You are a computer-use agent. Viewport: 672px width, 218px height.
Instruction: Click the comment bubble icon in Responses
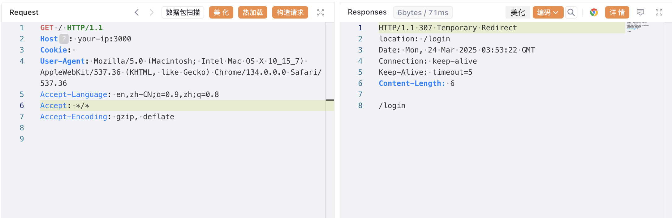click(x=640, y=12)
